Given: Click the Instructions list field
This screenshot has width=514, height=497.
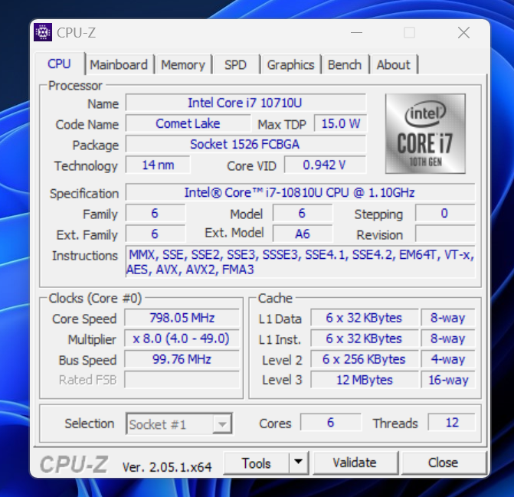Looking at the screenshot, I should tap(300, 262).
